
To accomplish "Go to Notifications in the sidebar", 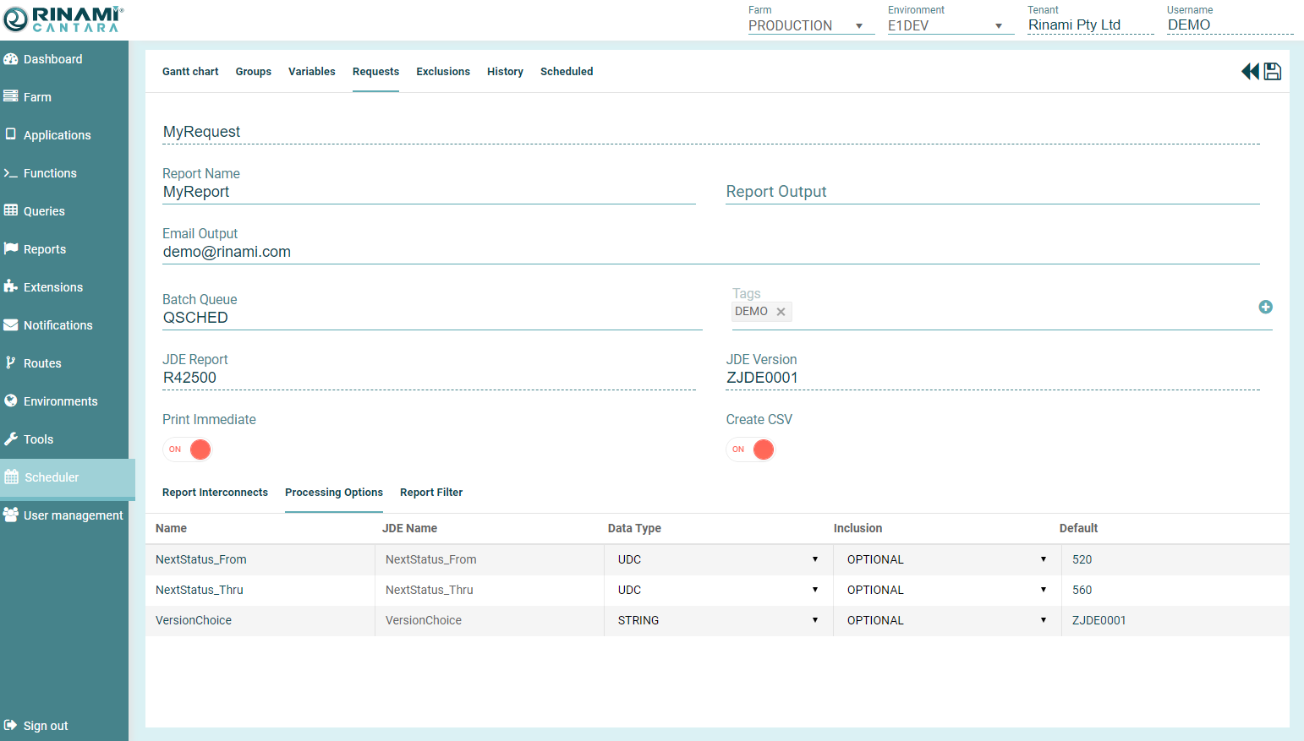I will 58,325.
